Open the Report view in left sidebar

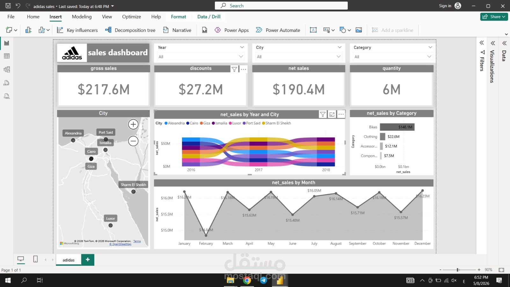(x=7, y=43)
